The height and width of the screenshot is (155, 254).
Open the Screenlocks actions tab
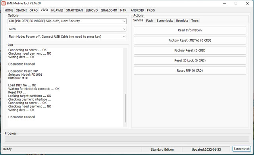point(165,21)
